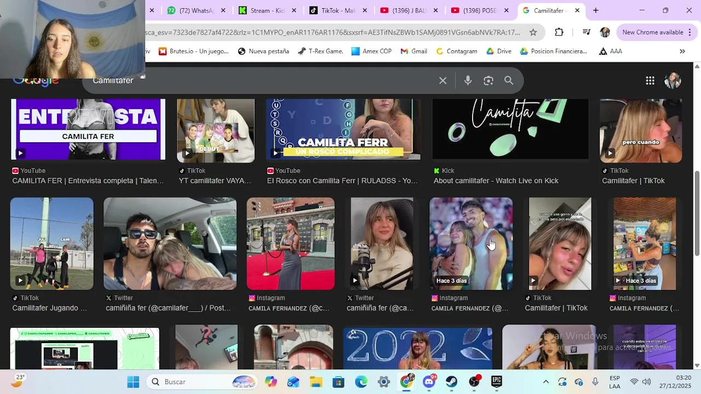This screenshot has height=394, width=701.
Task: Open the Brutes.io bookmark
Action: pyautogui.click(x=193, y=51)
